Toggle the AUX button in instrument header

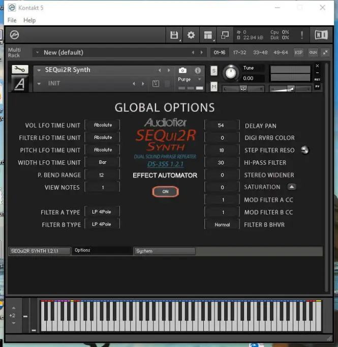coord(317,80)
